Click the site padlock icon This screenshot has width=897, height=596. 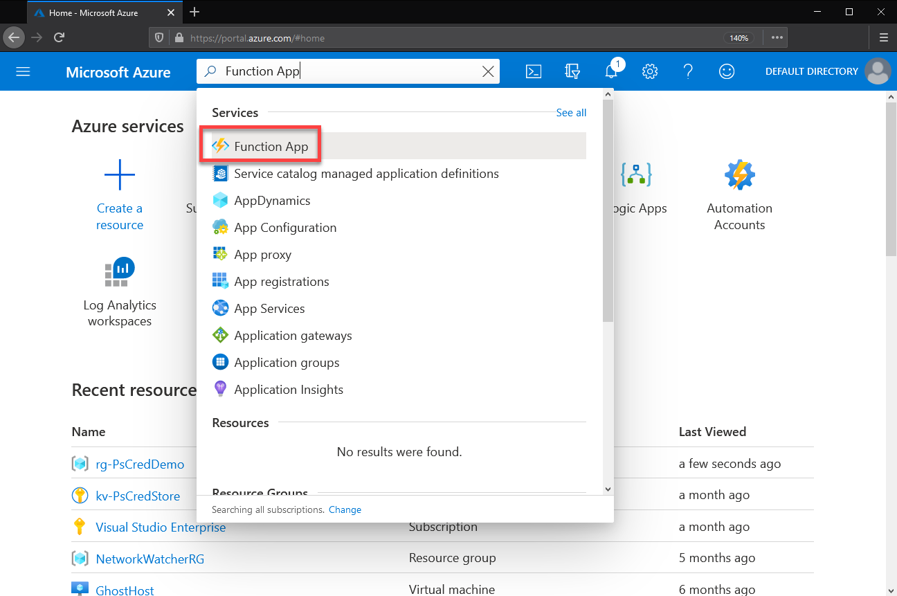click(179, 38)
